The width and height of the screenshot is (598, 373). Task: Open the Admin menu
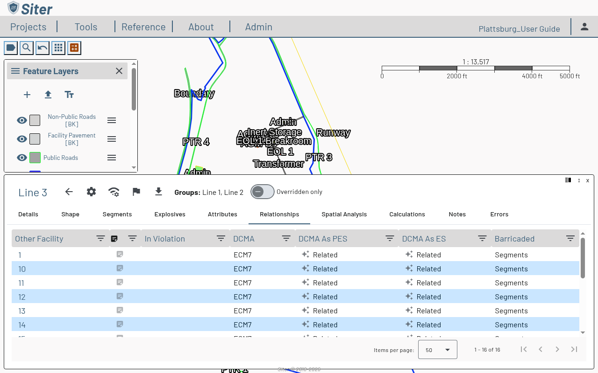(x=259, y=27)
